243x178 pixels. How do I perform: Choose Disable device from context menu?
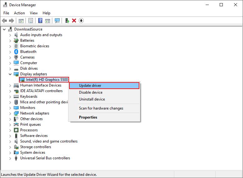(104, 92)
